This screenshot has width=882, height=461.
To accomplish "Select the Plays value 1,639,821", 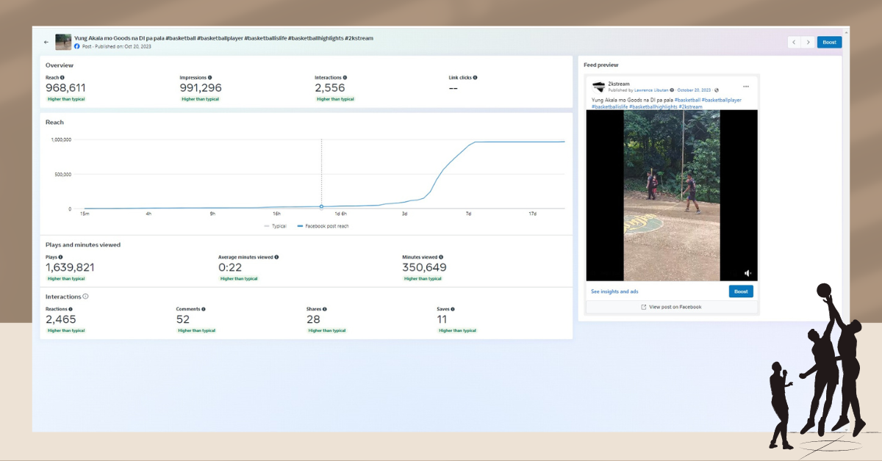I will point(70,268).
